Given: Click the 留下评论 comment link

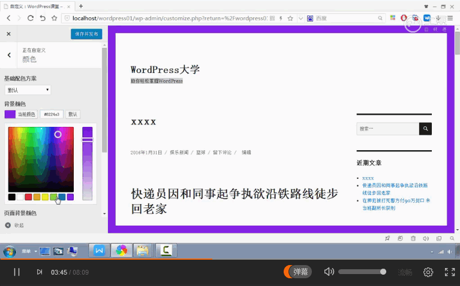Looking at the screenshot, I should pyautogui.click(x=222, y=152).
